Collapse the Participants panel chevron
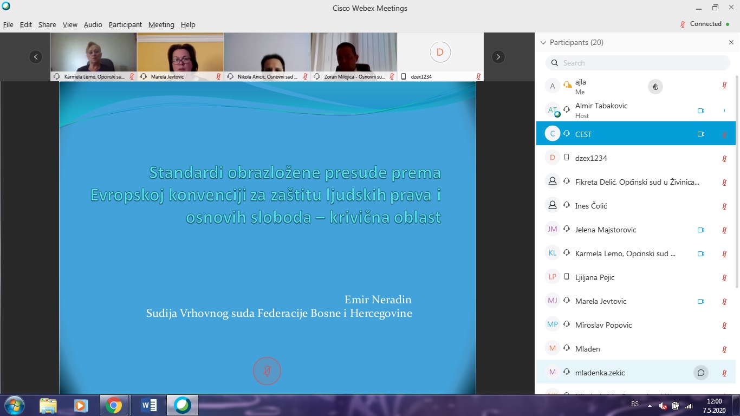Screen dimensions: 740x416 [x=543, y=42]
